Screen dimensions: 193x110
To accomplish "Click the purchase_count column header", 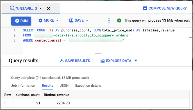I will tap(28, 95).
